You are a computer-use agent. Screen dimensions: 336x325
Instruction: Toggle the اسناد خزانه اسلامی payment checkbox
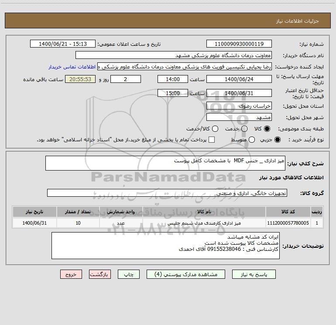[212, 140]
